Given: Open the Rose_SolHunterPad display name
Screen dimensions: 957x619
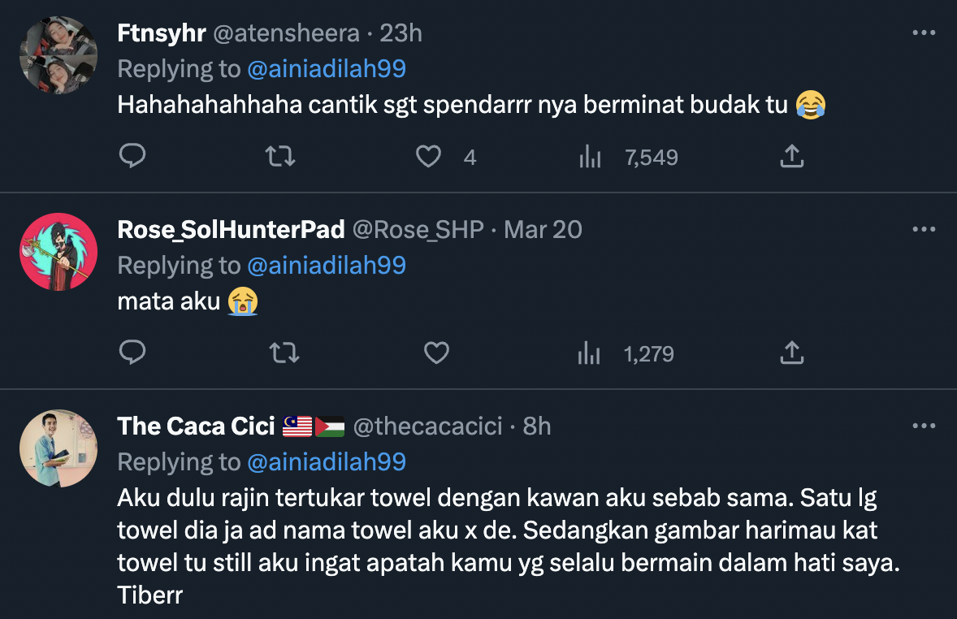Looking at the screenshot, I should coord(231,230).
